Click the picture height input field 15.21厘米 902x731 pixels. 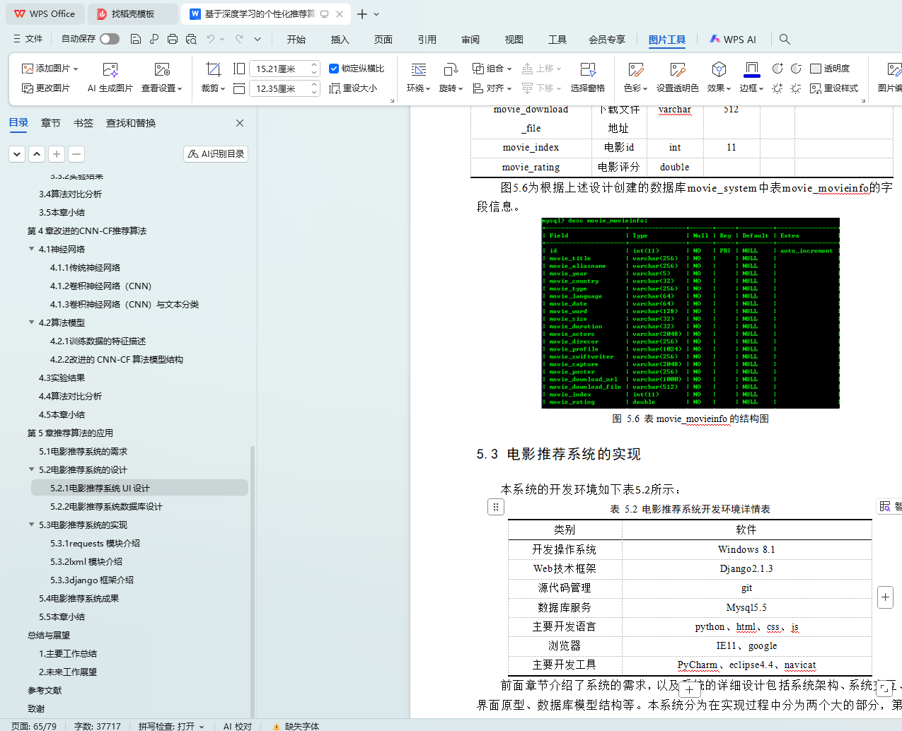[280, 69]
